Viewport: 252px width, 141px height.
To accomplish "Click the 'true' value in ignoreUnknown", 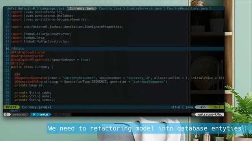I will pos(84,60).
